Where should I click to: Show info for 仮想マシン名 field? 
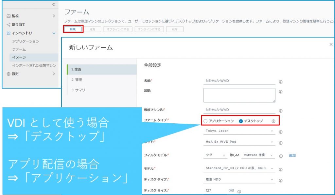click(281, 111)
